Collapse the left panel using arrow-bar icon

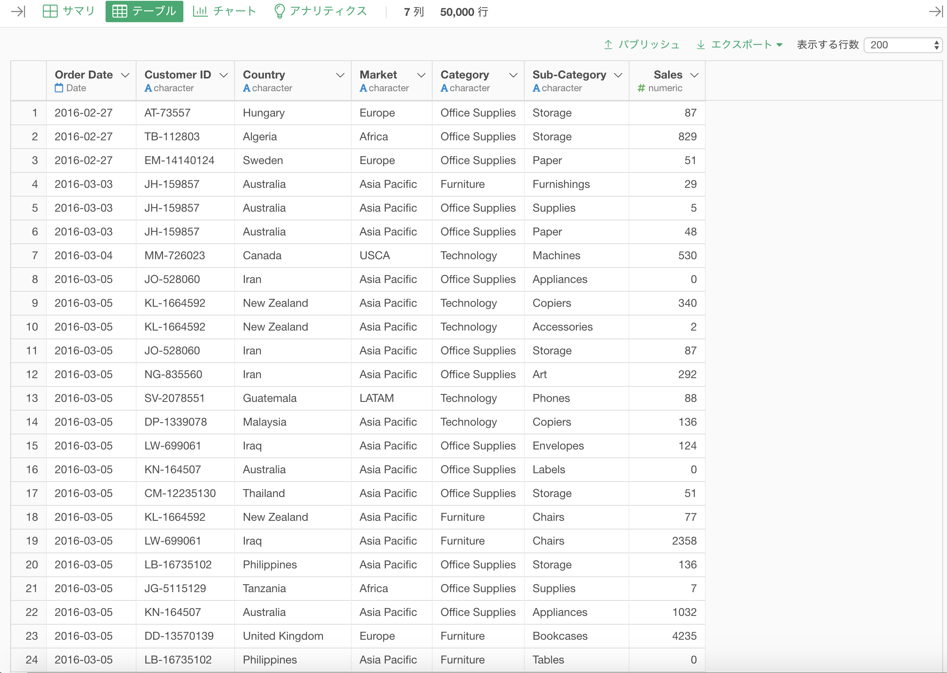(18, 11)
